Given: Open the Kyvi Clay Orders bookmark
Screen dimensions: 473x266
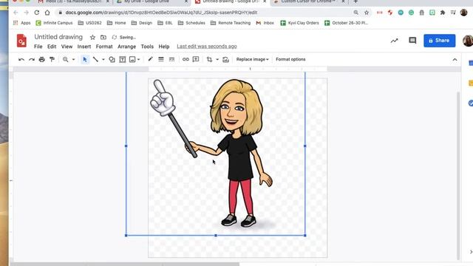Looking at the screenshot, I should tap(299, 23).
